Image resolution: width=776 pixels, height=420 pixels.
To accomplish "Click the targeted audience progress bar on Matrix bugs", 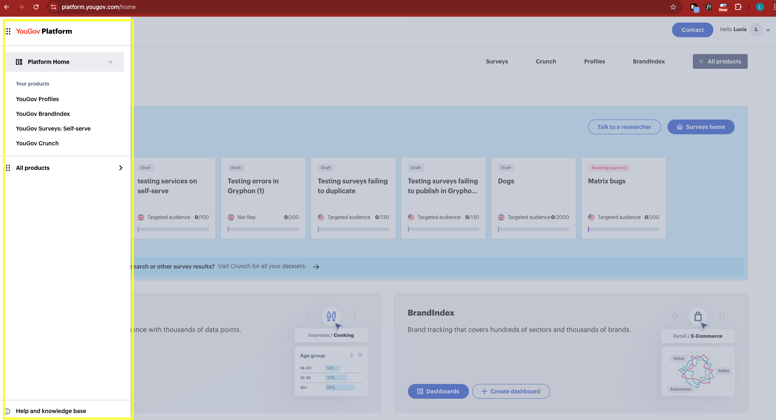I will click(x=623, y=229).
